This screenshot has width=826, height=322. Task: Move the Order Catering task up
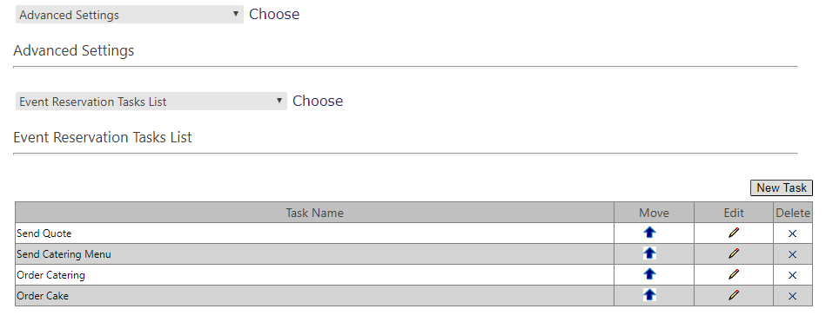tap(649, 274)
